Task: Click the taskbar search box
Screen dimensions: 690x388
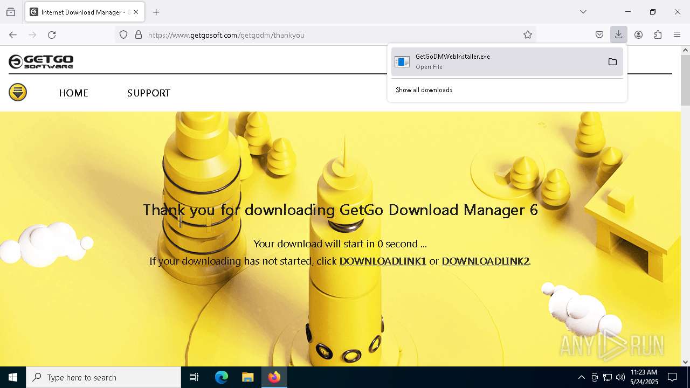Action: tap(103, 377)
